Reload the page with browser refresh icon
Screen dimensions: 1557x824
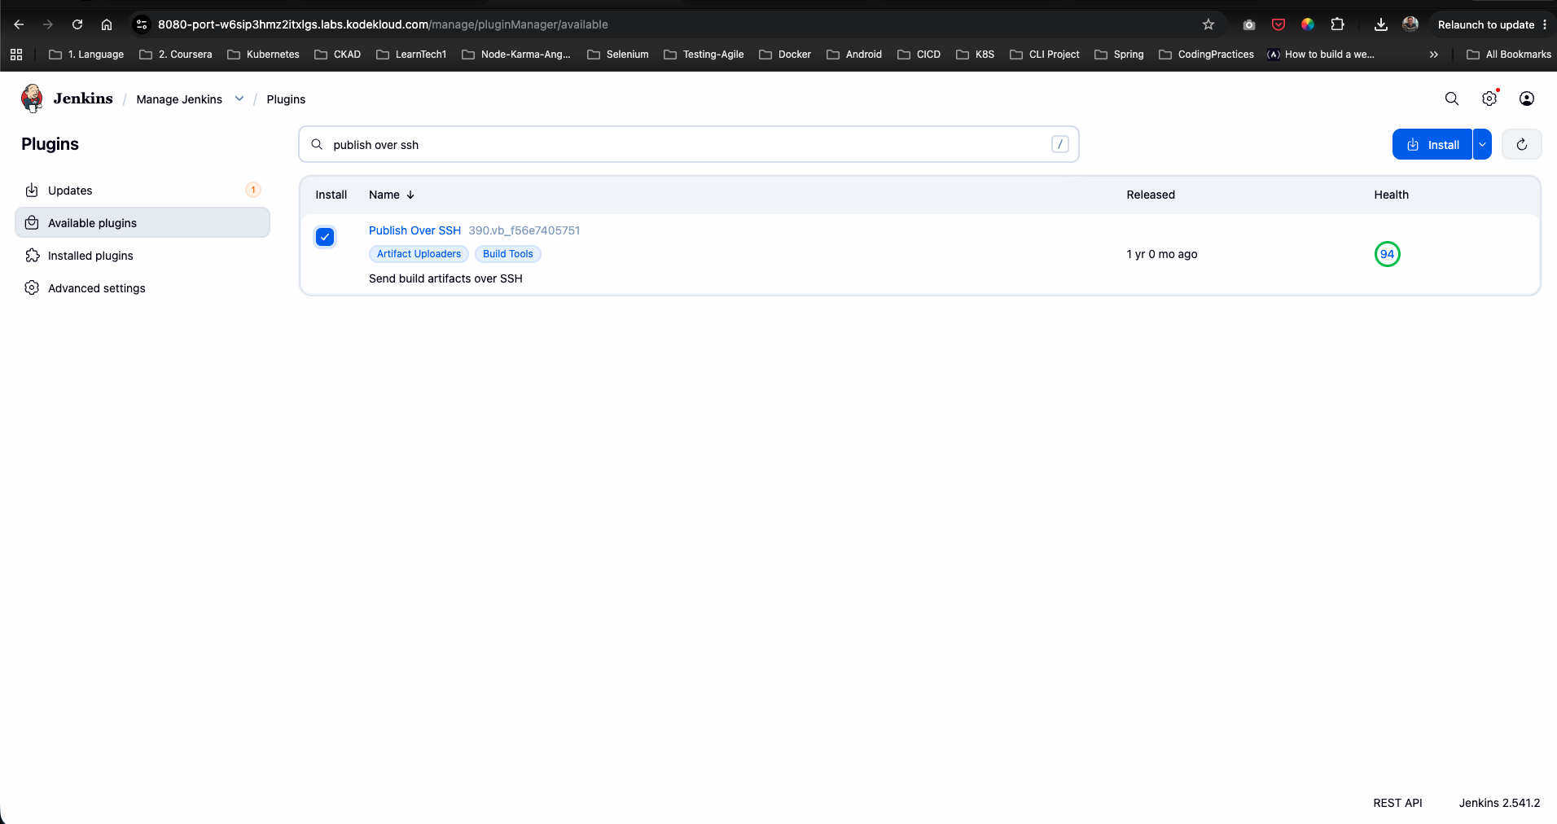click(77, 24)
